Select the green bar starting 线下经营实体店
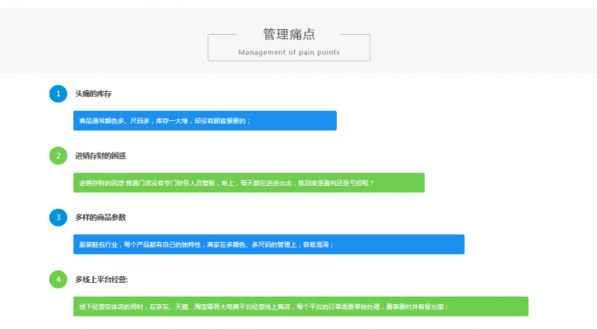This screenshot has width=597, height=329. click(x=301, y=306)
